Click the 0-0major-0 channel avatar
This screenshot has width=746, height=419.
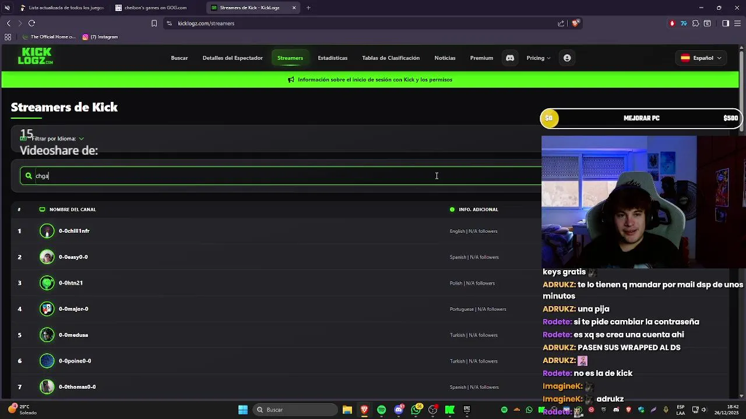(47, 309)
